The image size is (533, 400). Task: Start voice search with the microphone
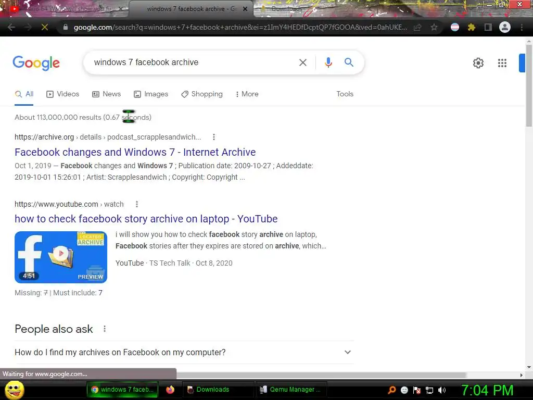[x=328, y=63]
